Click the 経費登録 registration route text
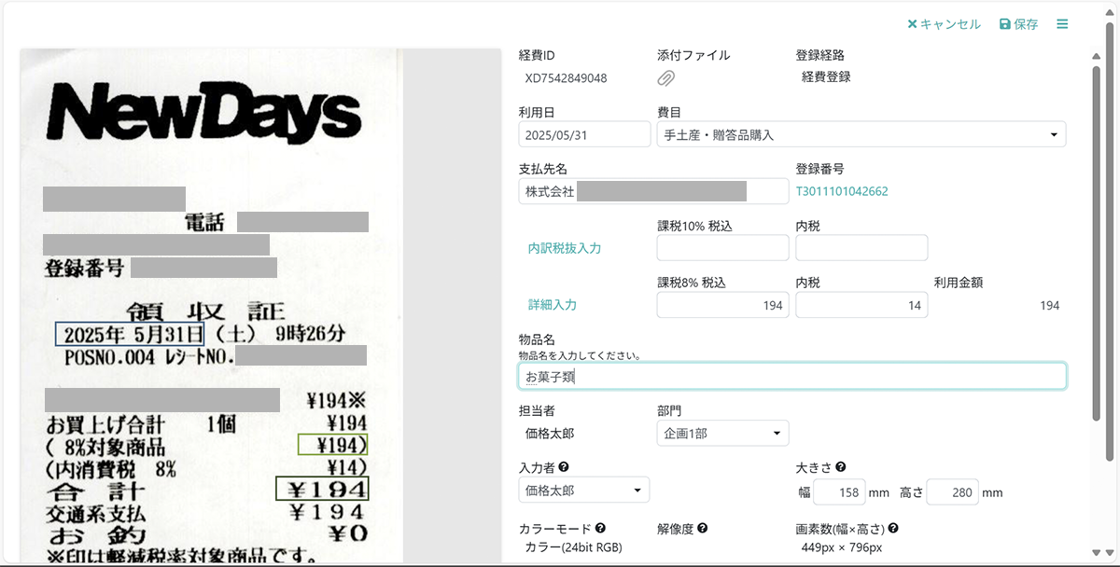Screen dimensions: 1120x567 coord(826,77)
